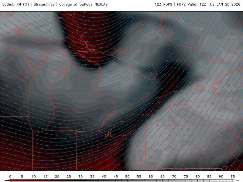Image resolution: width=243 pixels, height=182 pixels.
Task: Select the colorbar label "85"
Action: tap(209, 177)
